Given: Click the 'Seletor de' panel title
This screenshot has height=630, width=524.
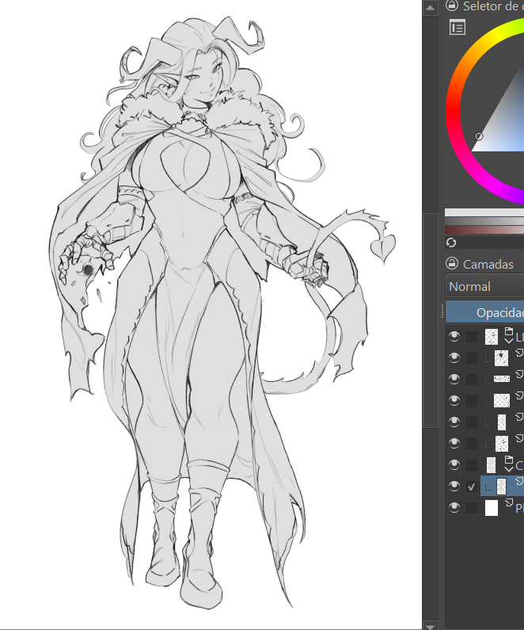Looking at the screenshot, I should 491,6.
